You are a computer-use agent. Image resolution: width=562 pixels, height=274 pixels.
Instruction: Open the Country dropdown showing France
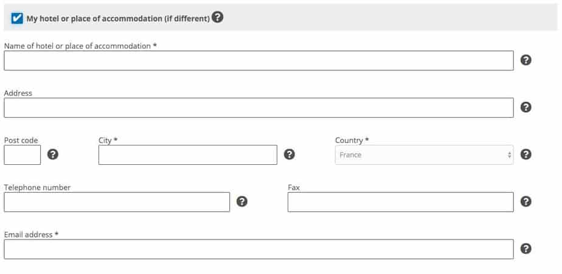click(424, 155)
